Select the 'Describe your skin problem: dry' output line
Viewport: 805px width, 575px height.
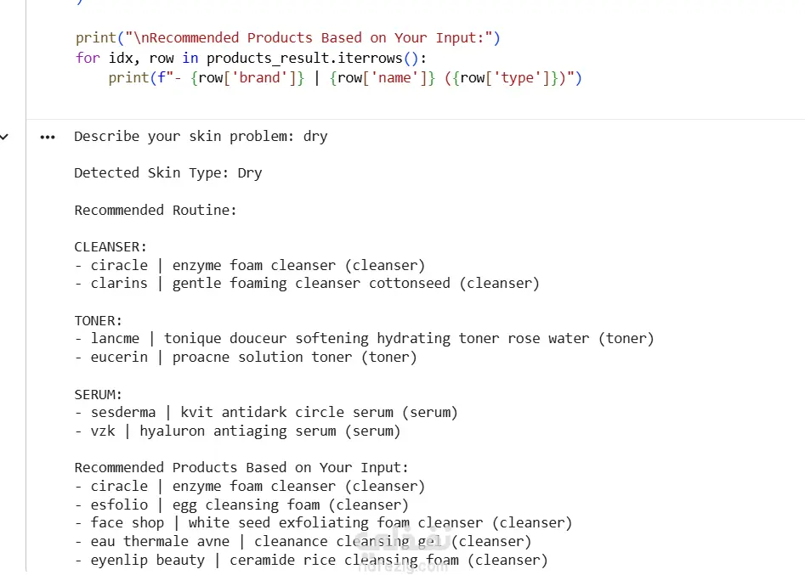pyautogui.click(x=201, y=137)
